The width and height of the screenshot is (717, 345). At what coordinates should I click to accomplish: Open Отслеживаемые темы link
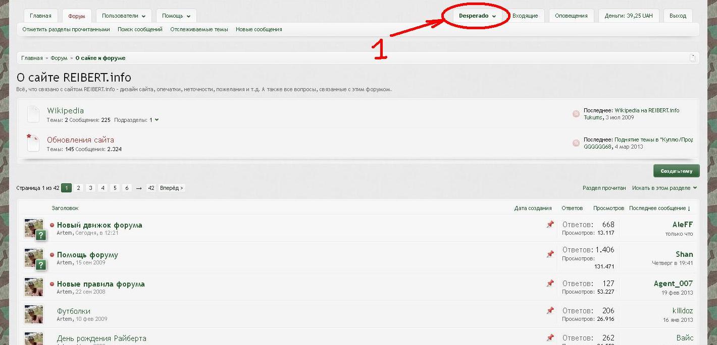click(199, 29)
